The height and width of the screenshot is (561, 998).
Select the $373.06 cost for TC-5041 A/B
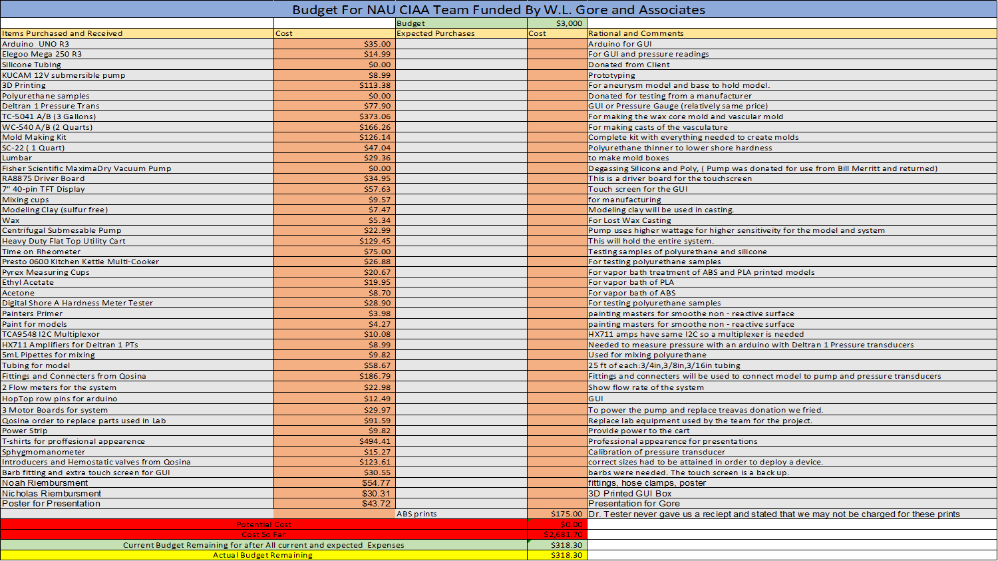tap(334, 116)
